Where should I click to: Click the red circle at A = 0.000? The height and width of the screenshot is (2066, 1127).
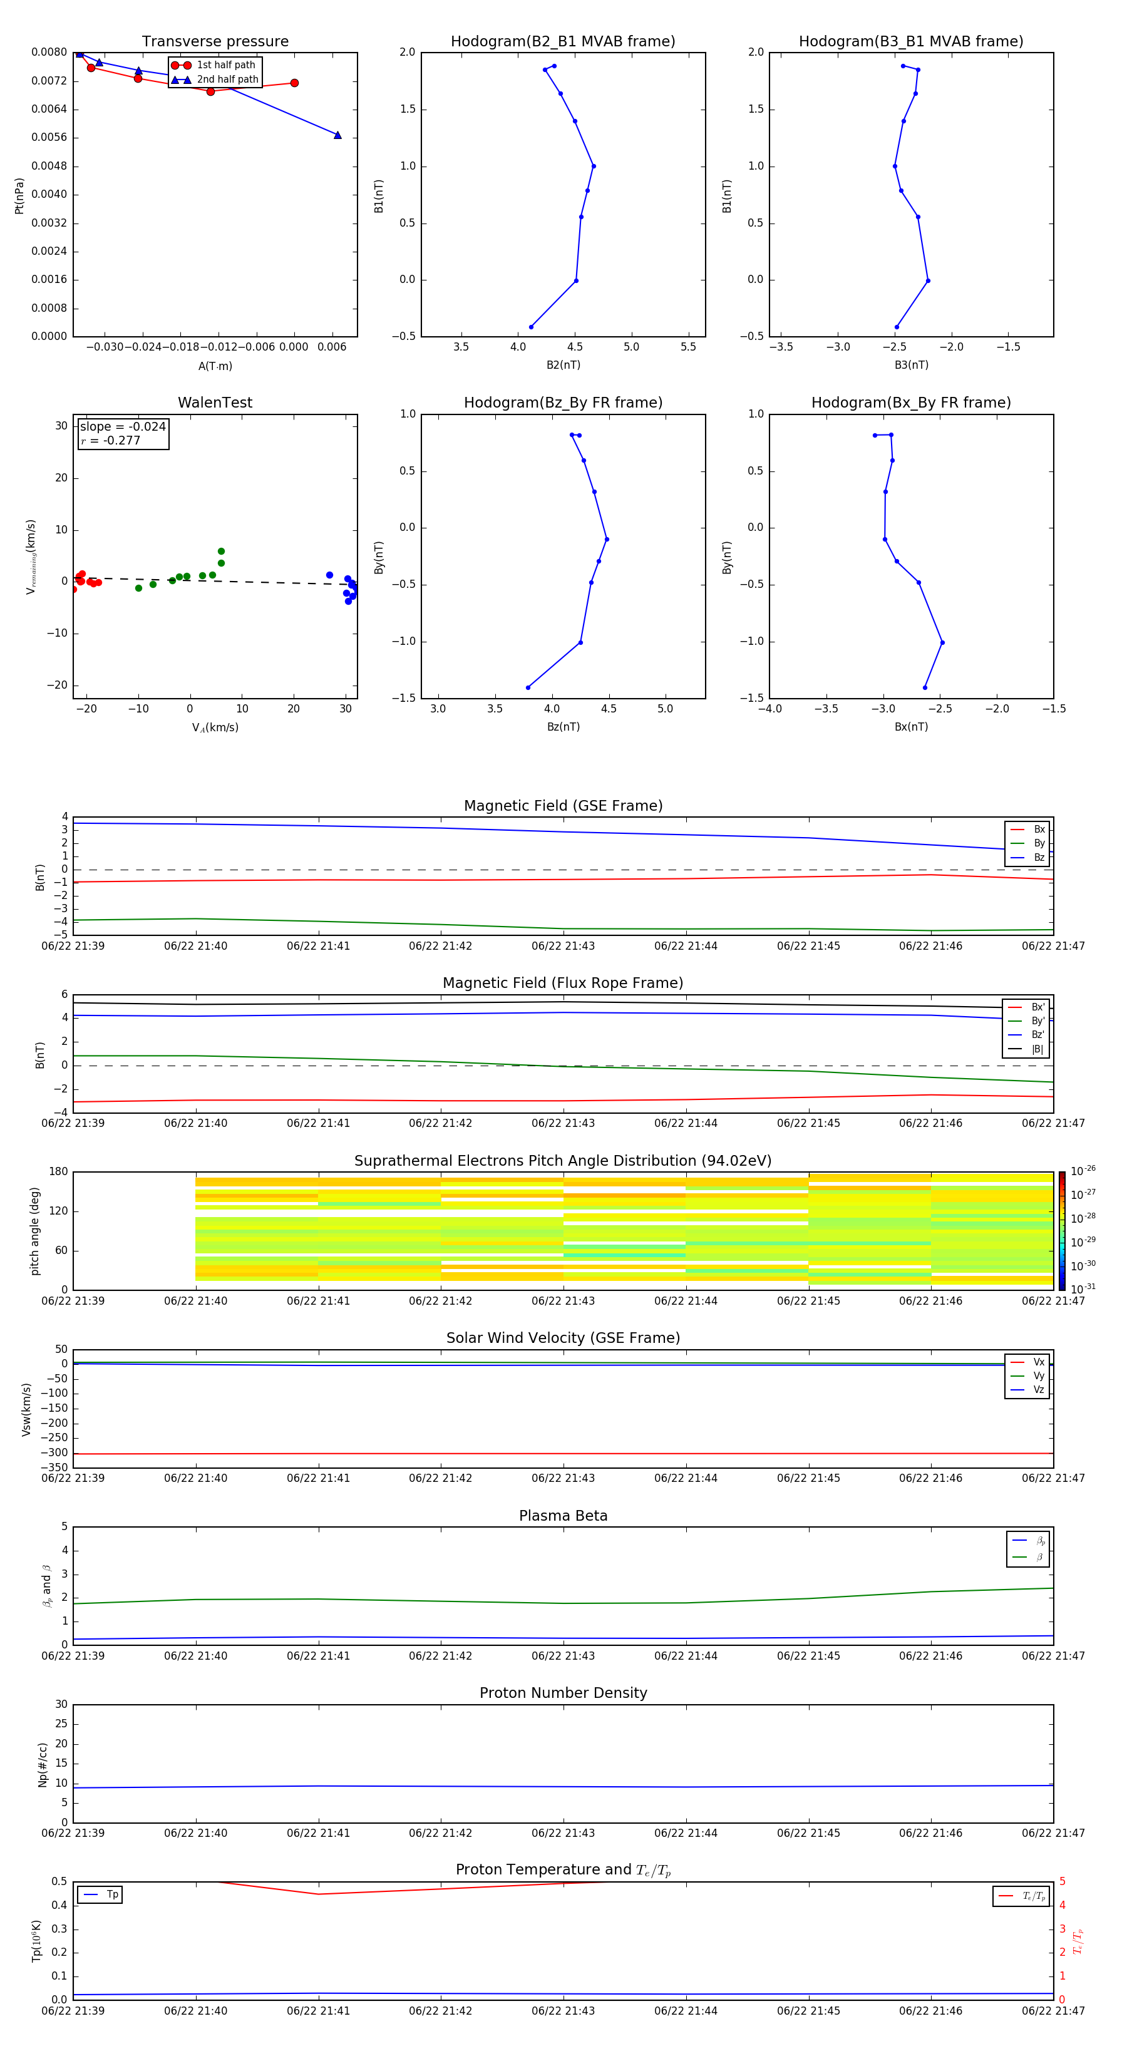point(294,83)
